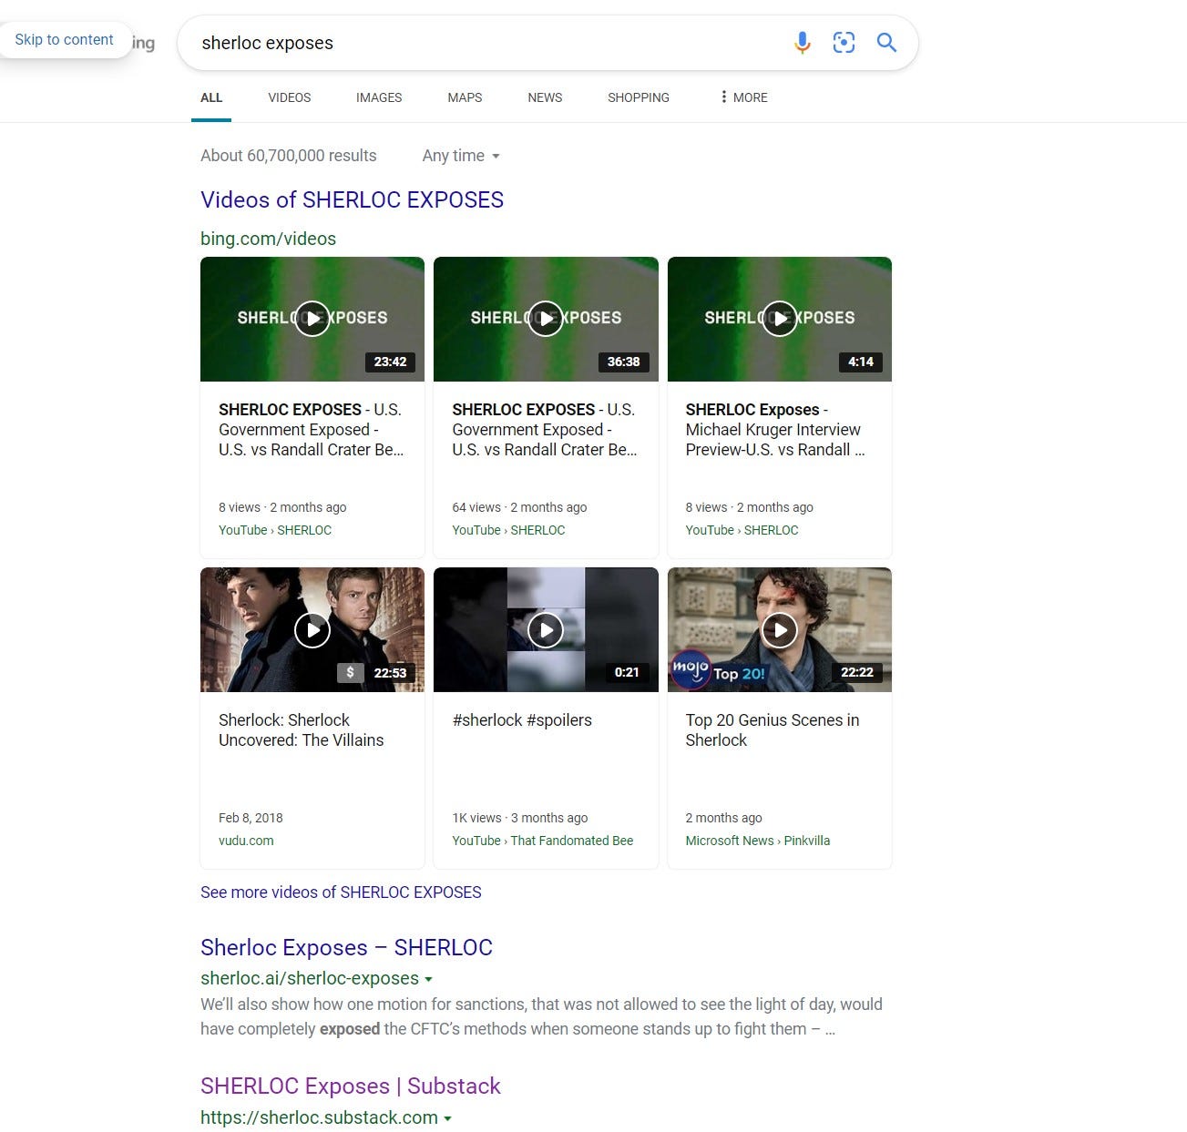Open the Any time filter dropdown

click(461, 156)
